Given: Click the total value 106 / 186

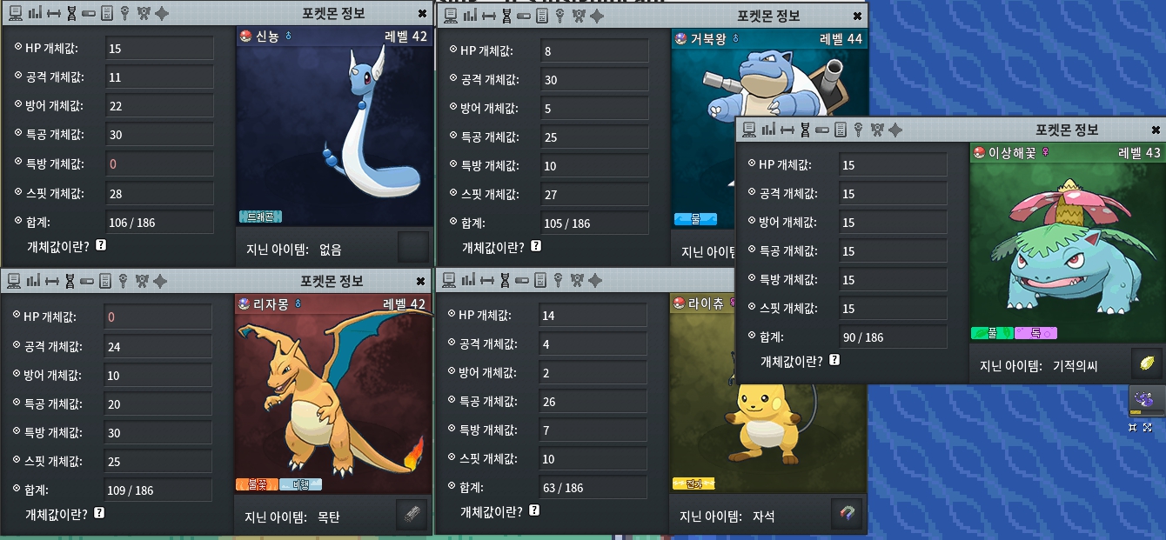Looking at the screenshot, I should click(158, 222).
